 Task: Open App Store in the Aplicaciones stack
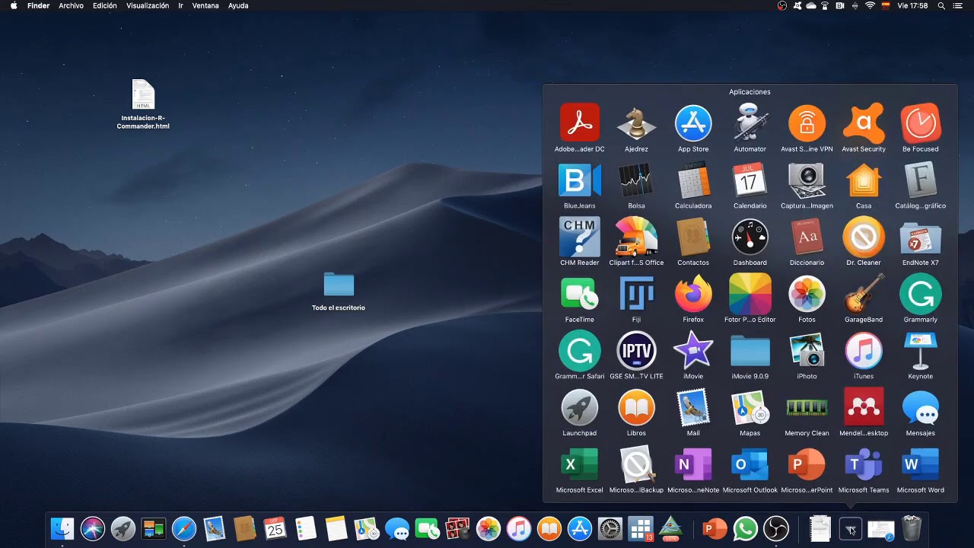coord(693,123)
